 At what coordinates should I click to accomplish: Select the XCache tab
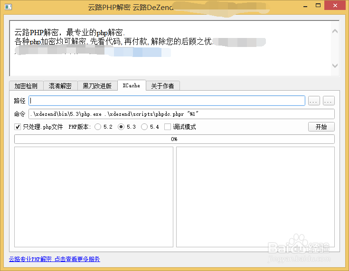tap(132, 85)
